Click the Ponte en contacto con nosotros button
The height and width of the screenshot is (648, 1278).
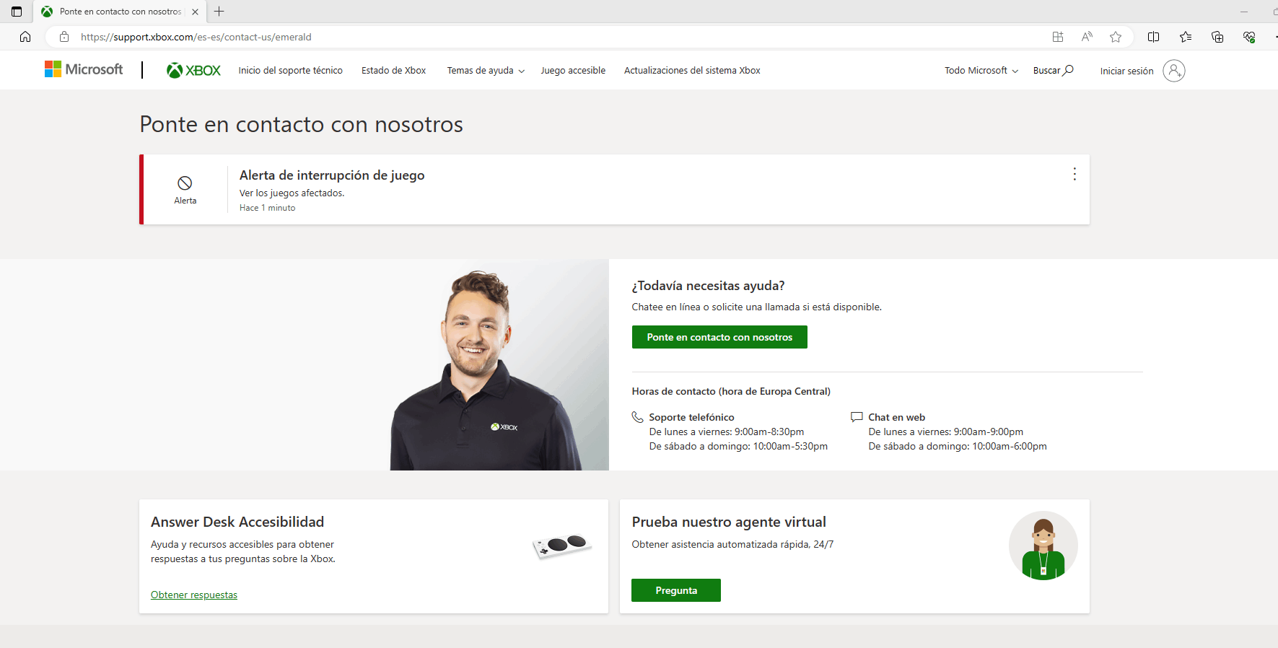click(x=719, y=337)
